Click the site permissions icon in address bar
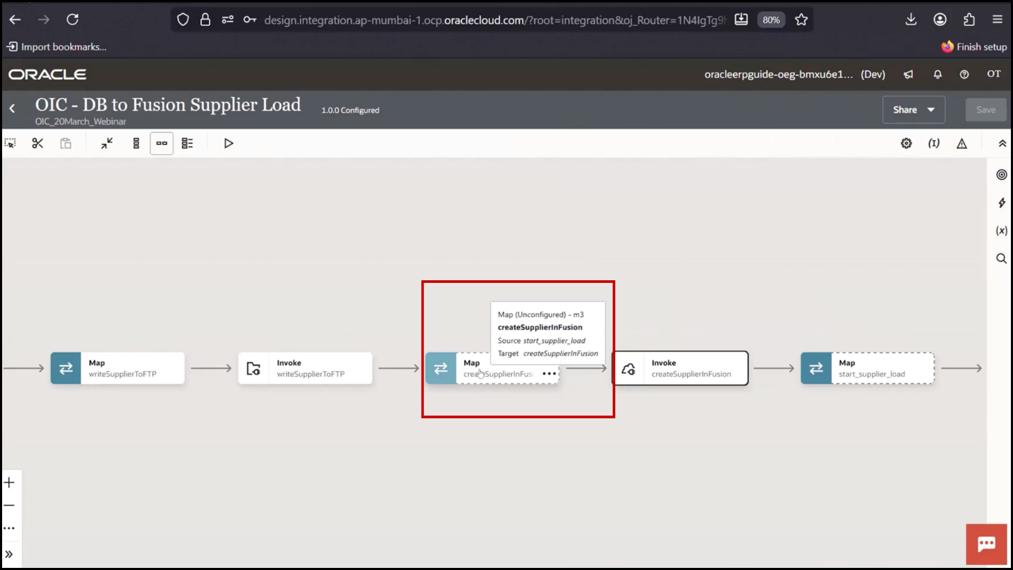This screenshot has height=570, width=1013. click(227, 20)
